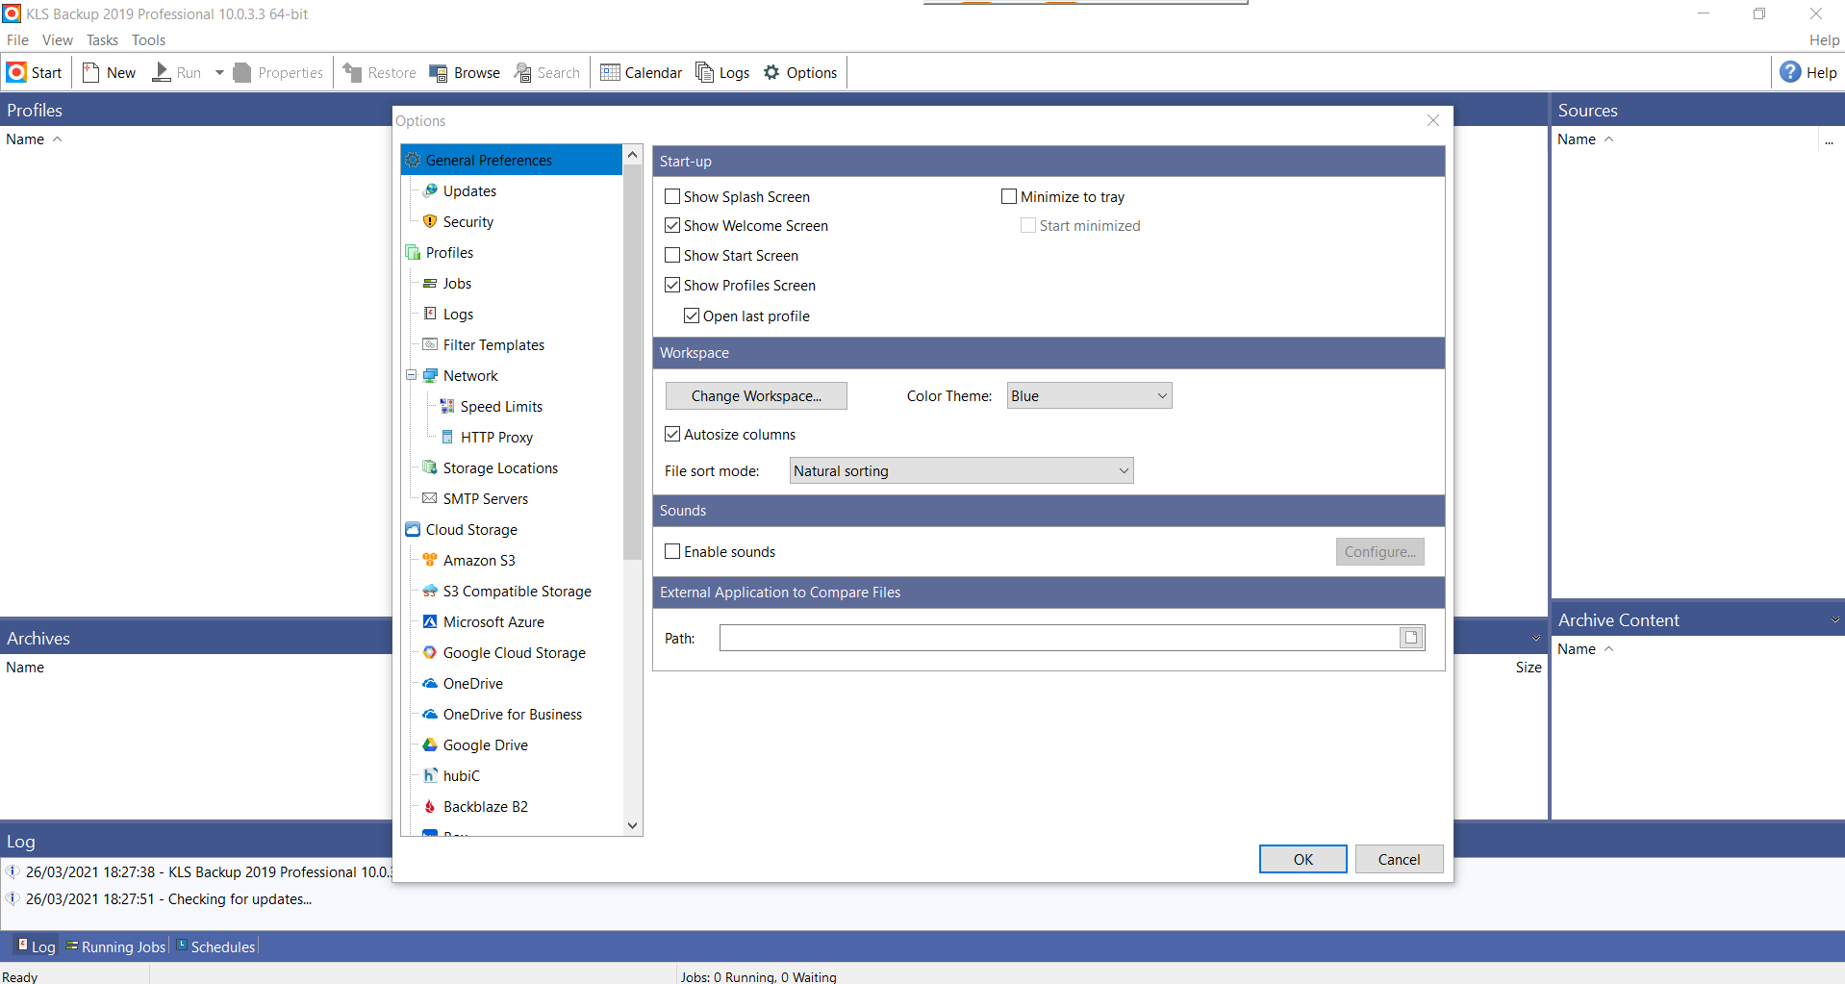Screen dimensions: 1845x984
Task: Sort Sources by Name column
Action: pos(1585,139)
